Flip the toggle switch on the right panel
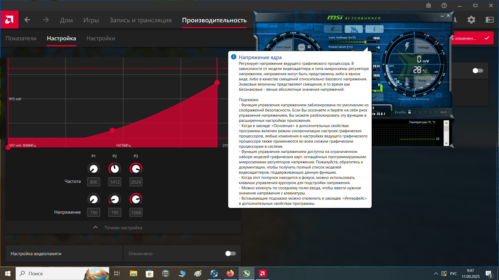 pyautogui.click(x=477, y=71)
